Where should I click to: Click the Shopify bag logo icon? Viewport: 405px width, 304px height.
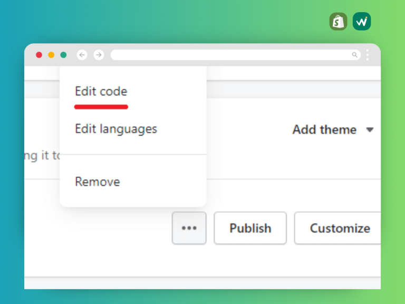pos(339,22)
